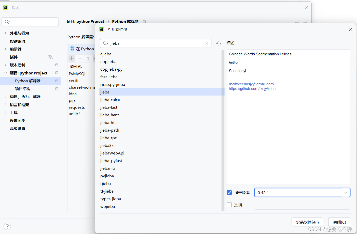Open the Settings Sync page
Viewport: 357px width, 234px height.
(x=18, y=120)
